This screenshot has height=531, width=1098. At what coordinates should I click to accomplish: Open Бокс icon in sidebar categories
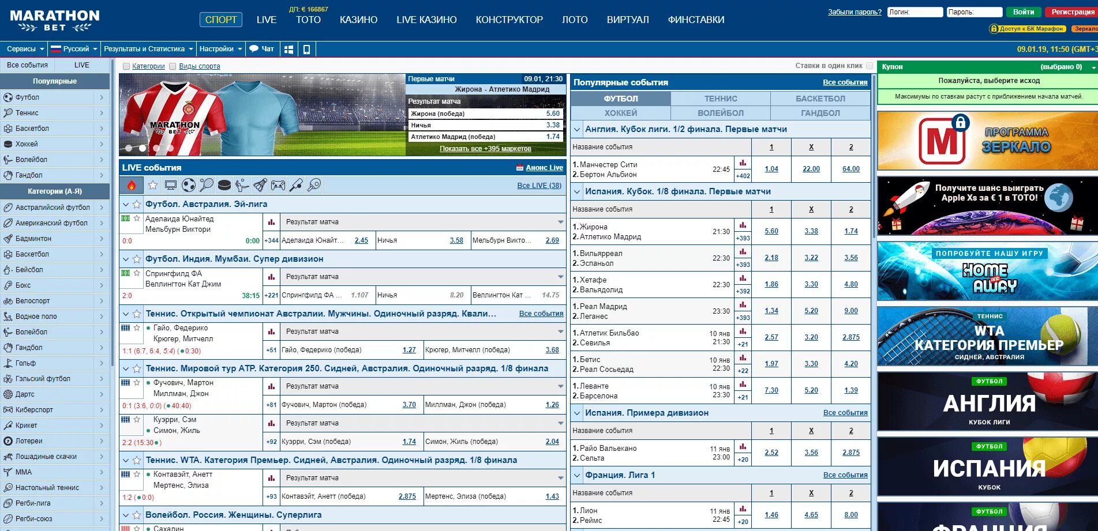(x=8, y=285)
